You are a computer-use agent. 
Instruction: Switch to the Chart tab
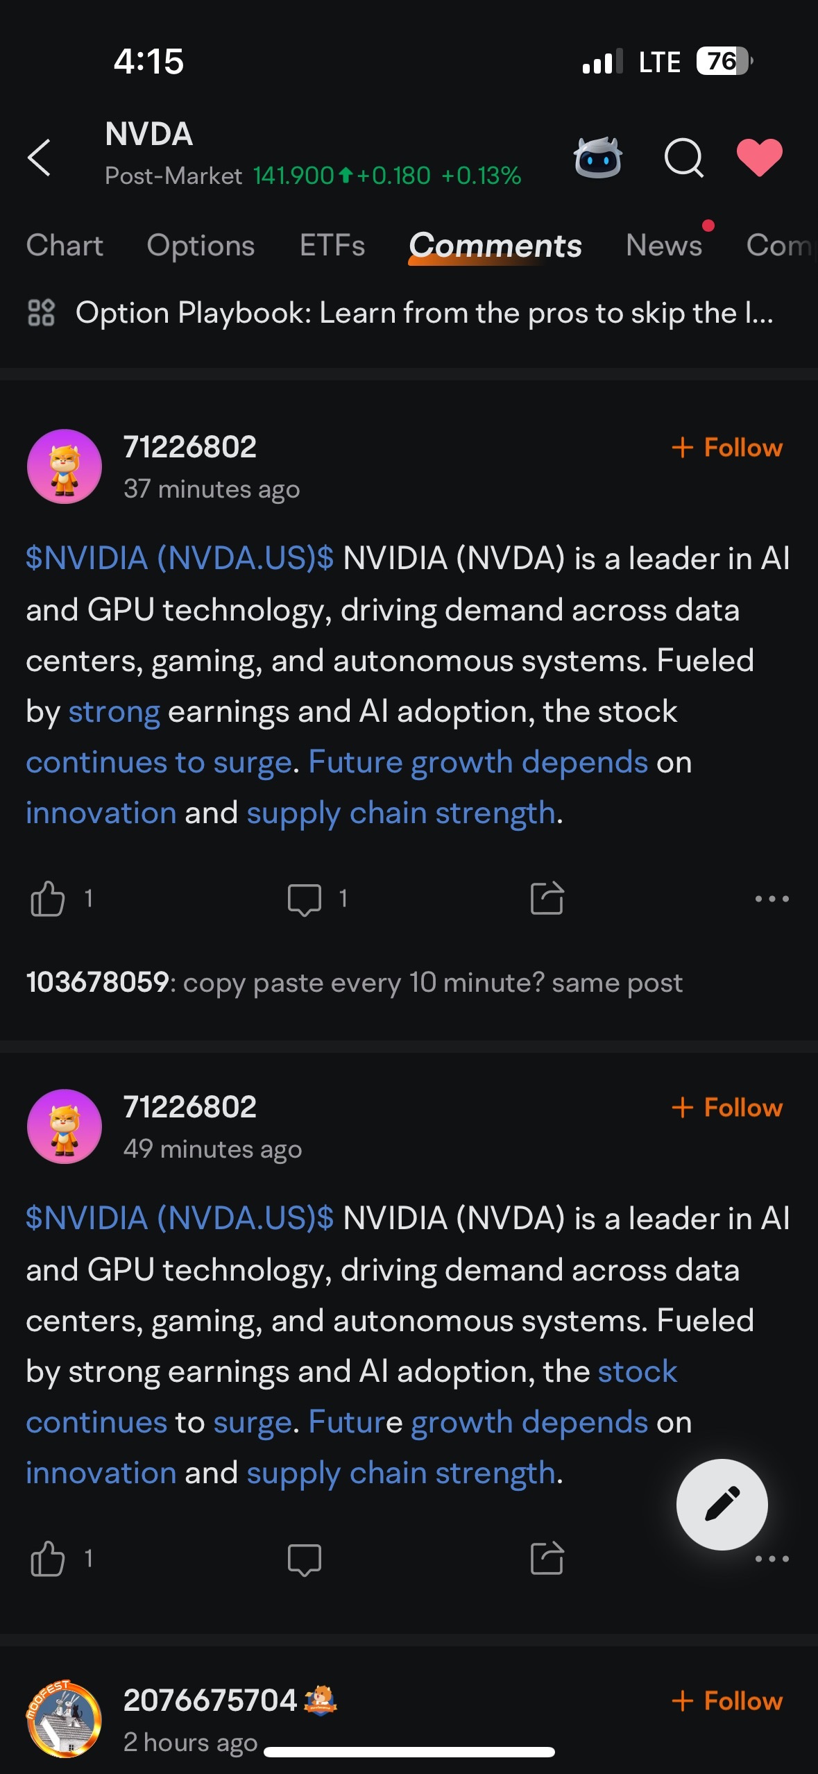point(65,245)
